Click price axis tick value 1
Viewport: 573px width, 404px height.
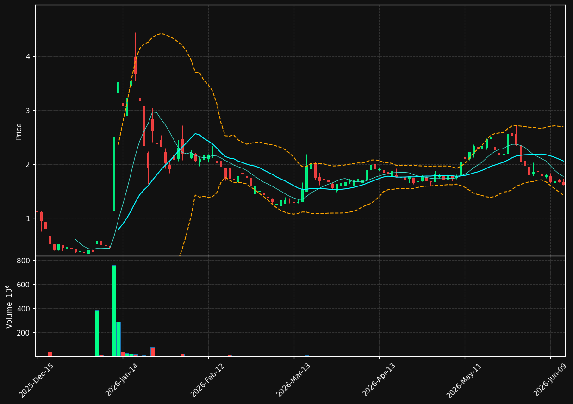(x=28, y=218)
